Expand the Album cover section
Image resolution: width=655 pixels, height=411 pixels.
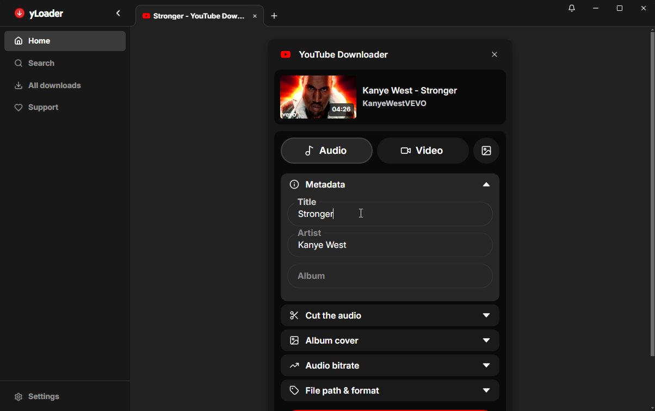point(486,341)
